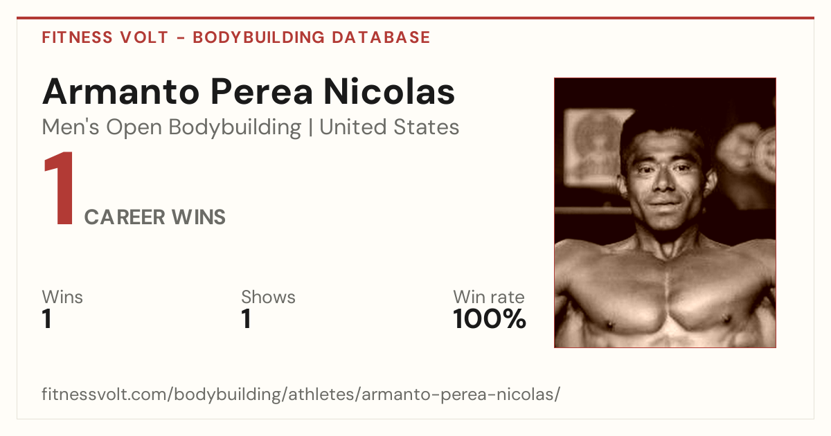The height and width of the screenshot is (436, 831).
Task: Click the Shows stat label
Action: click(x=268, y=298)
